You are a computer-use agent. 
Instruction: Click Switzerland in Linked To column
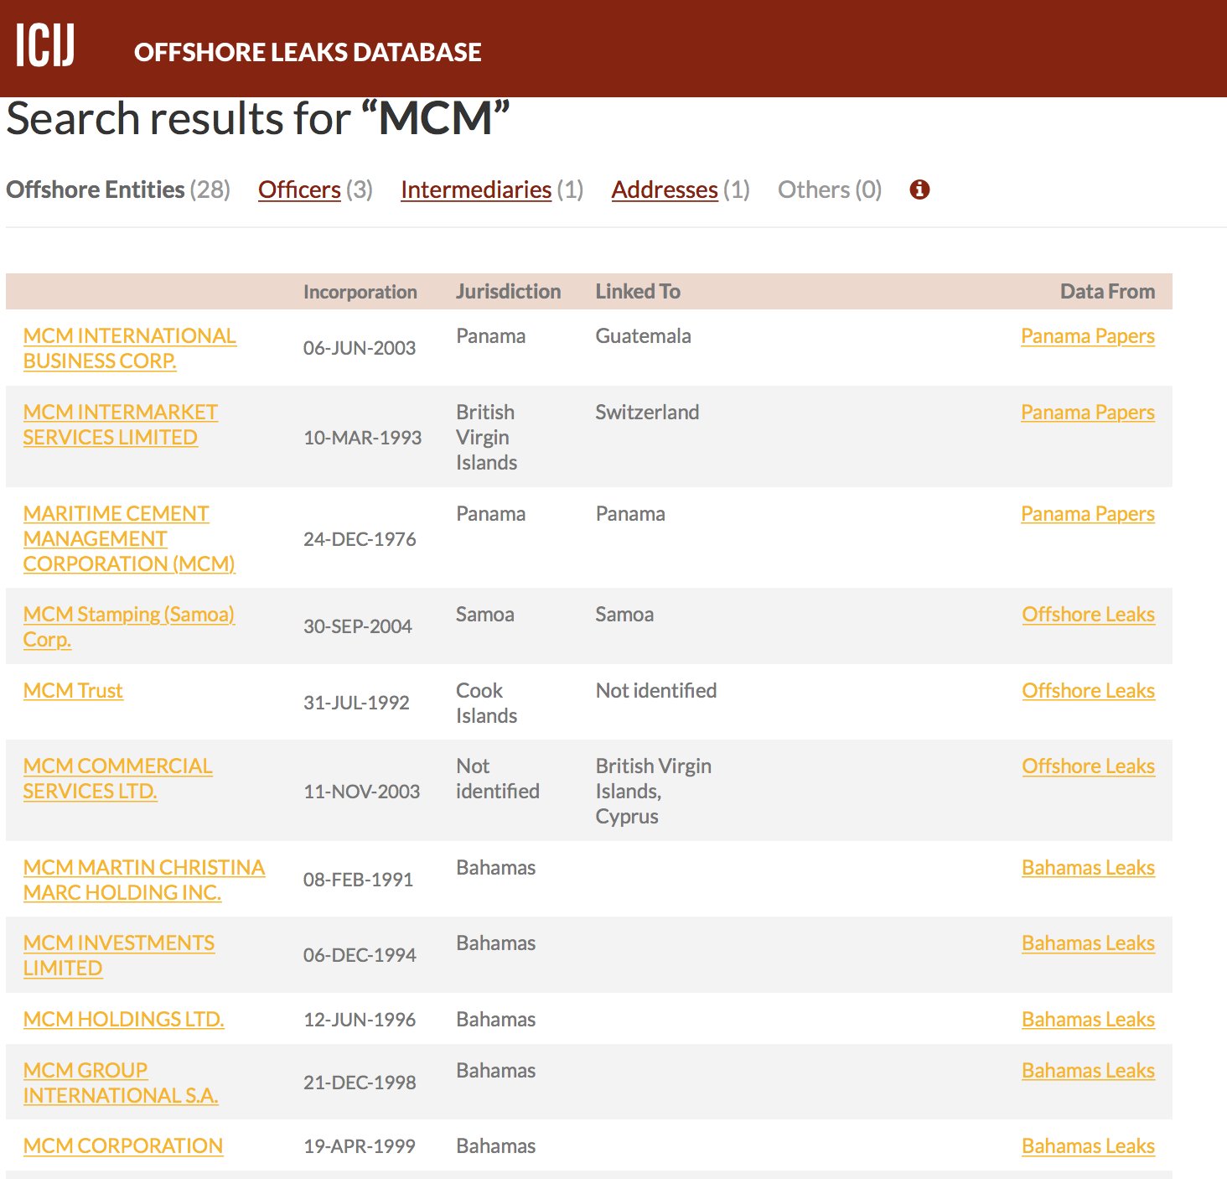(x=647, y=412)
